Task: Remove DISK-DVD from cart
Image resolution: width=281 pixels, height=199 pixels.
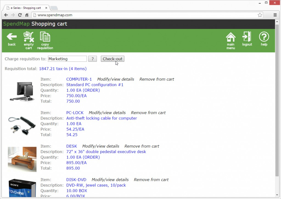Action: [x=151, y=179]
